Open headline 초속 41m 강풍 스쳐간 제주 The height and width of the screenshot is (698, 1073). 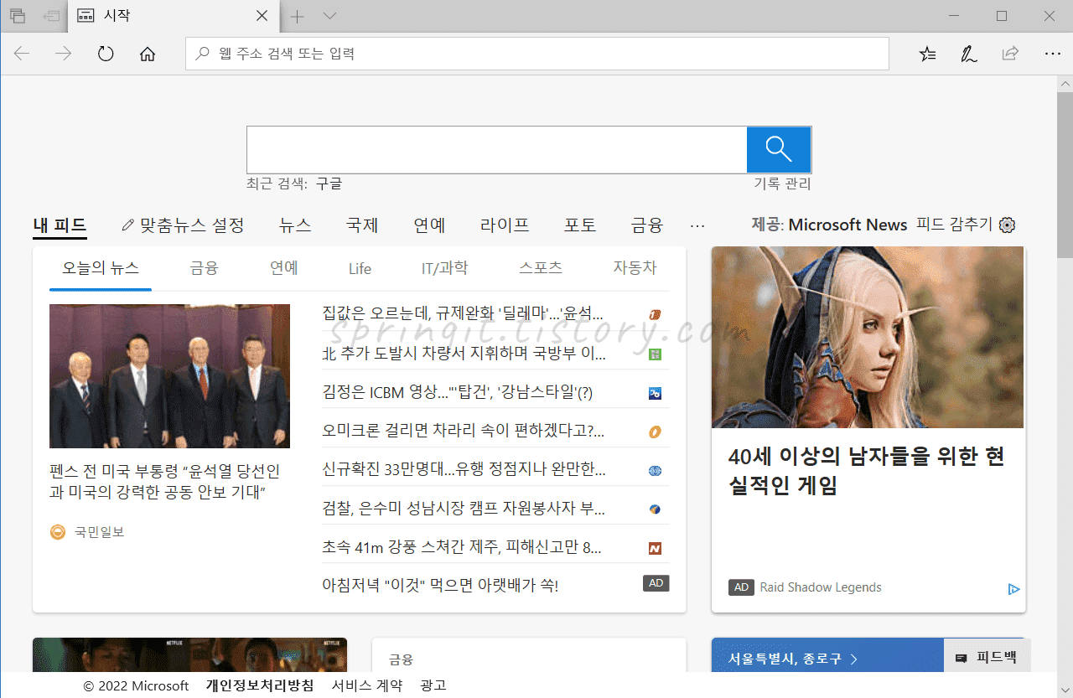coord(462,547)
